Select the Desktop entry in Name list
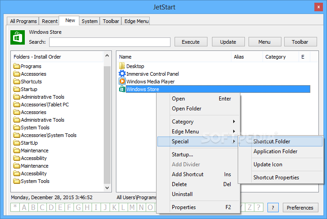327x219 pixels. 135,66
